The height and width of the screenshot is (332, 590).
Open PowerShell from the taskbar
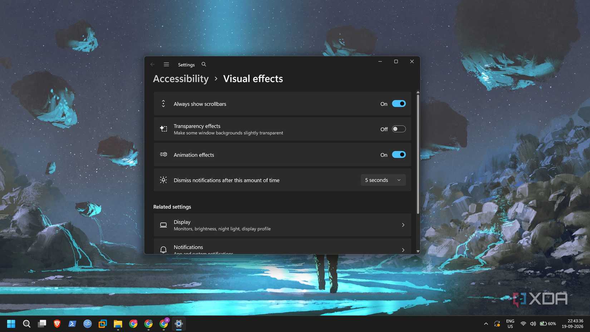coord(72,324)
